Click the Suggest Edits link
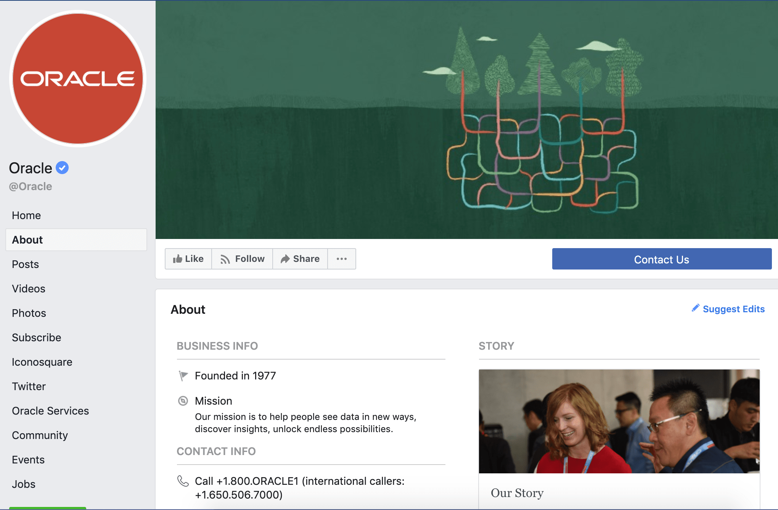 pyautogui.click(x=733, y=309)
